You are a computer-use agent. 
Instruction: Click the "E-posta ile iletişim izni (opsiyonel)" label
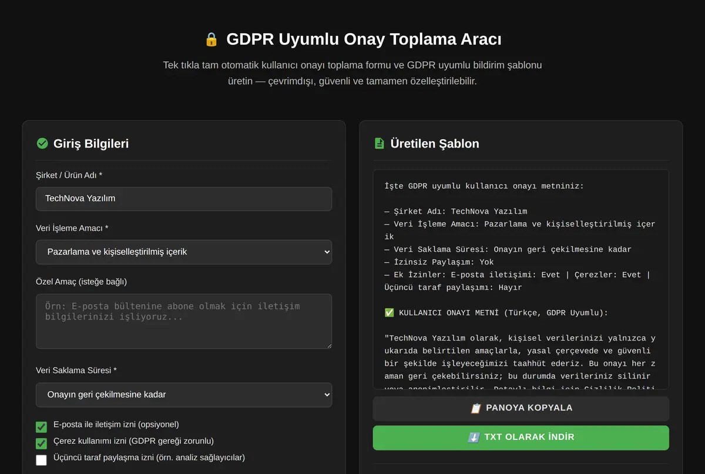pos(116,425)
